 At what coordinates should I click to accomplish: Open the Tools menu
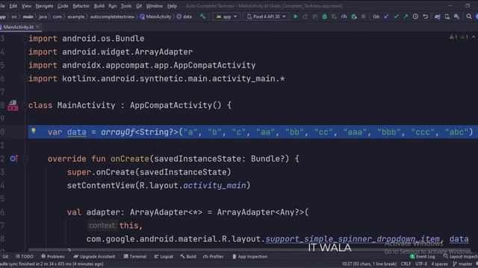coord(126,6)
